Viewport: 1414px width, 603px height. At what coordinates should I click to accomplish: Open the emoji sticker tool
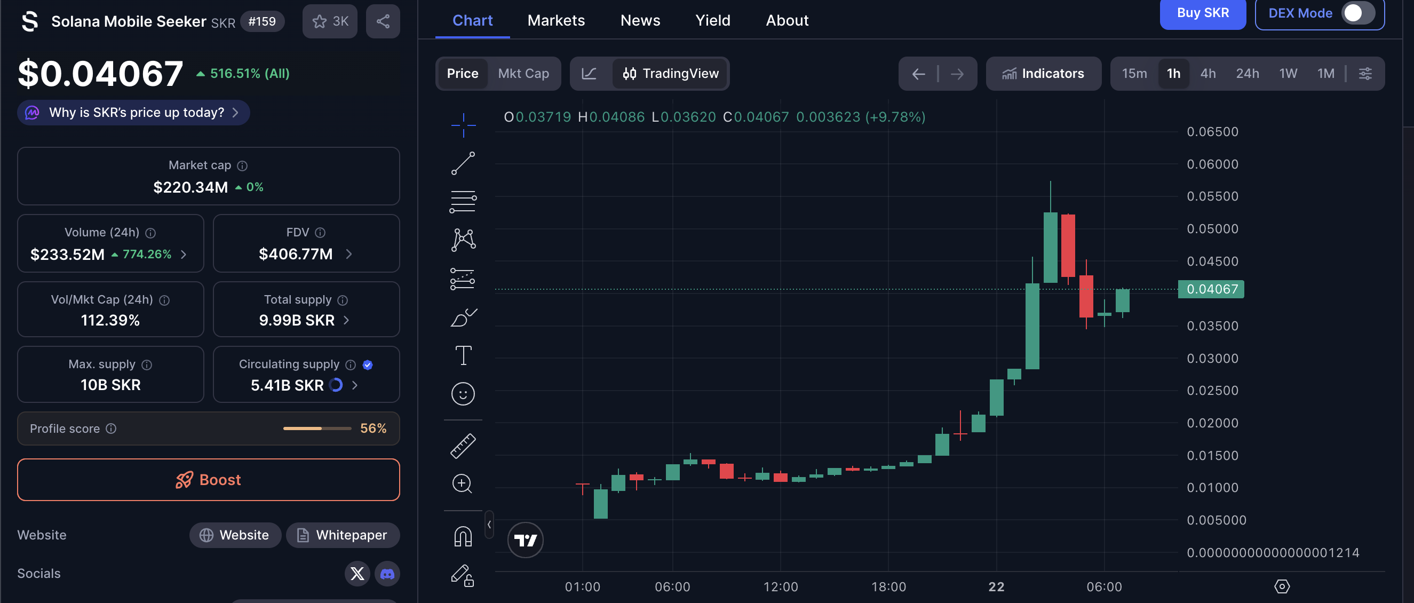(x=463, y=394)
